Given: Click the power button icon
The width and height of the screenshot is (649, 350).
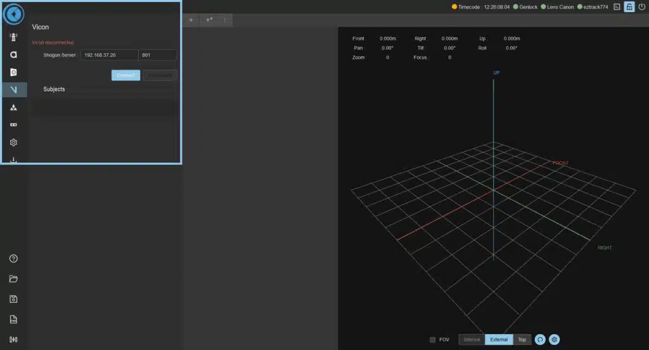Looking at the screenshot, I should pos(641,7).
